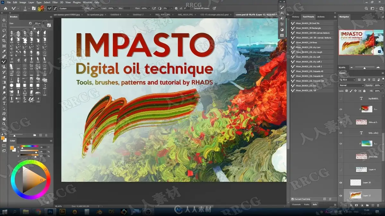This screenshot has height=216, width=385.
Task: Enable Sample All Layers checkbox
Action: [192, 8]
